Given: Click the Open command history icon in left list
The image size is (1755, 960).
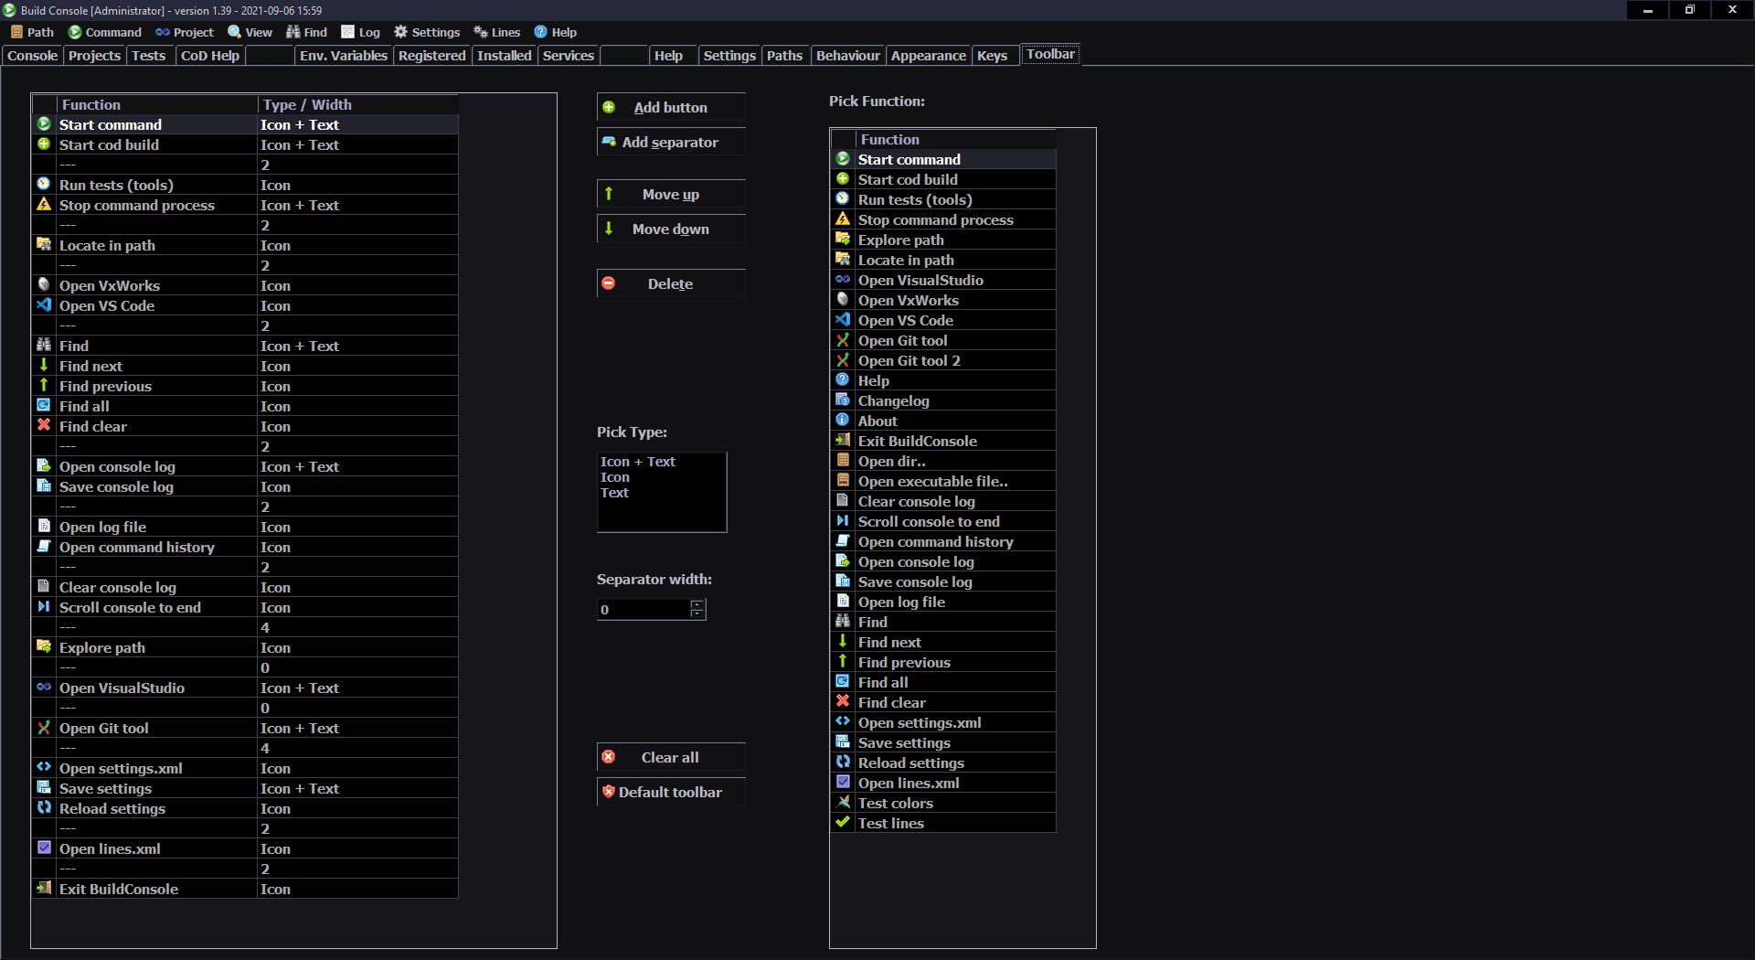Looking at the screenshot, I should click(x=44, y=547).
